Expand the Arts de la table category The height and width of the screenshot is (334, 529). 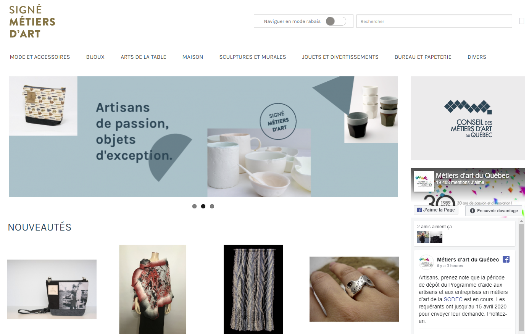click(144, 57)
